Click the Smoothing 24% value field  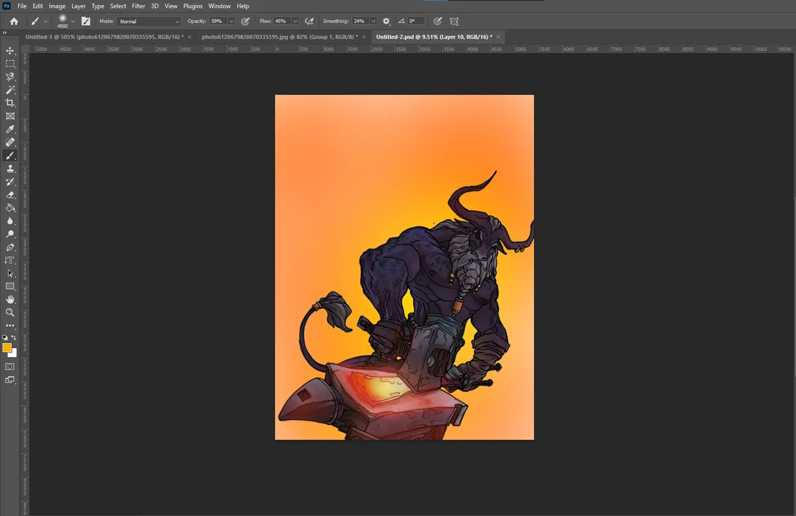point(361,21)
